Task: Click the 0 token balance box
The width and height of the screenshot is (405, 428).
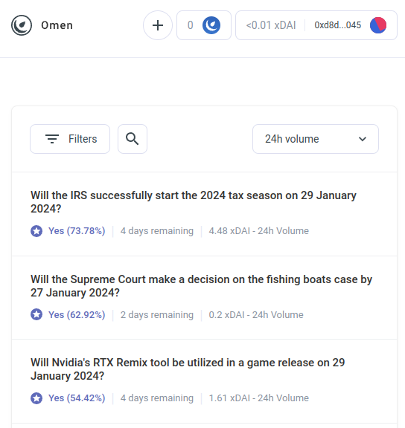Action: tap(204, 25)
